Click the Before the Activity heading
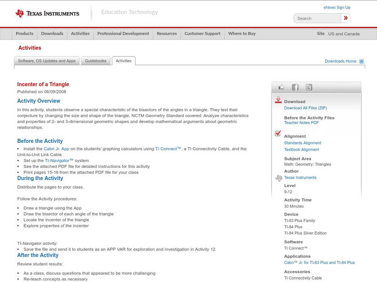Image resolution: width=377 pixels, height=282 pixels. (x=40, y=141)
